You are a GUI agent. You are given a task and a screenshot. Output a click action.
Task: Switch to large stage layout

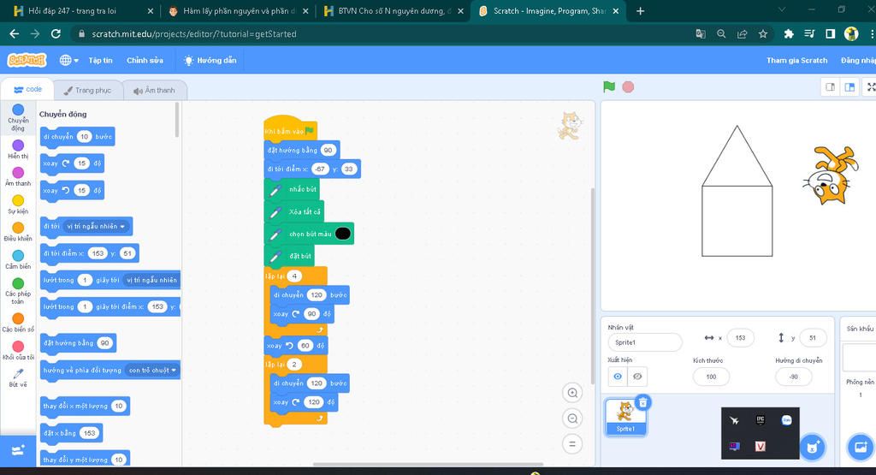click(x=849, y=87)
